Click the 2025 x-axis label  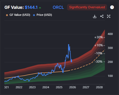click(x=59, y=87)
